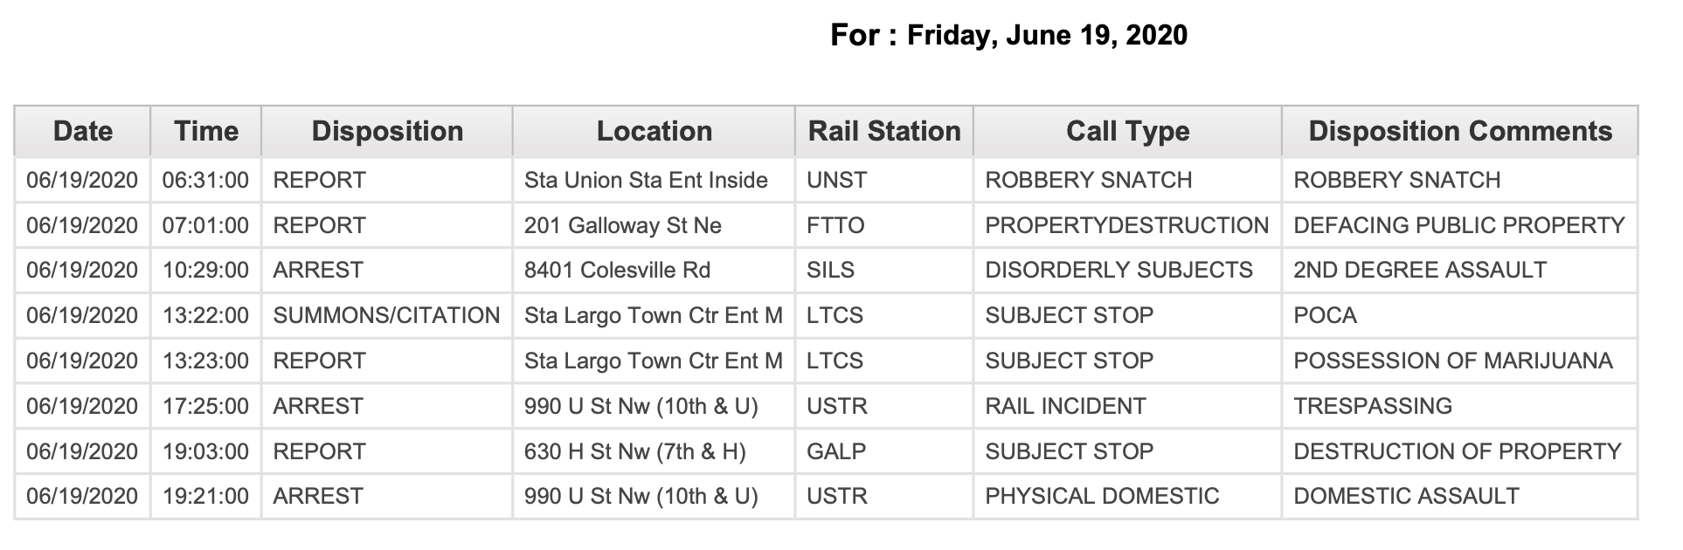Click the 8401 Colesville Rd location cell
Screen dimensions: 1683x550
654,270
